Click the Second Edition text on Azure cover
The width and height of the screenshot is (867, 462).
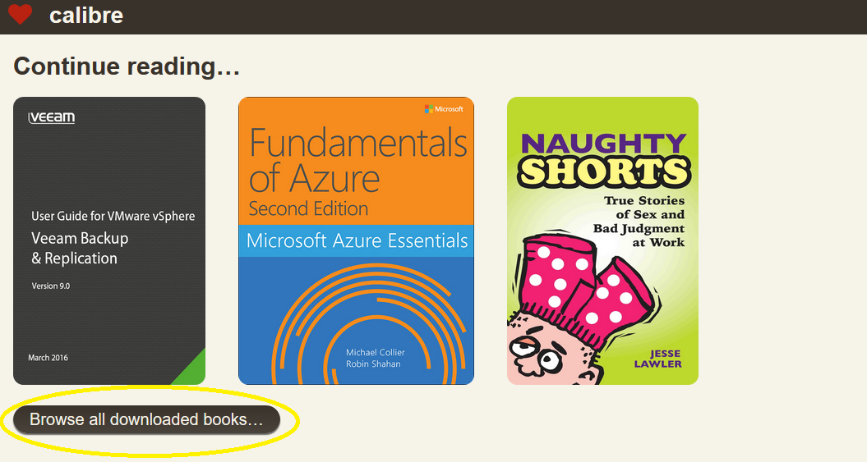pyautogui.click(x=308, y=208)
